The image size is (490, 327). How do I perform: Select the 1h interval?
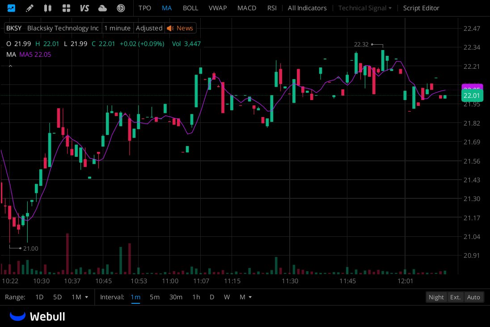196,297
